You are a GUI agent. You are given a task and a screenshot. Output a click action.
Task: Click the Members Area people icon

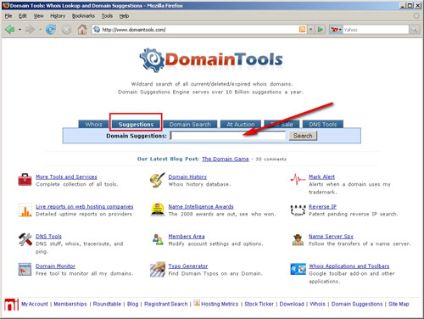158,239
